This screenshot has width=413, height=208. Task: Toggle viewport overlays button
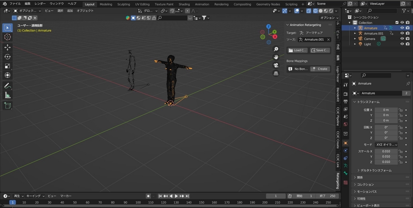coord(297,11)
